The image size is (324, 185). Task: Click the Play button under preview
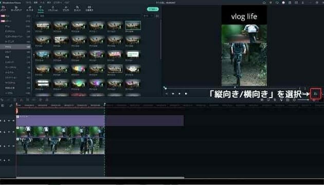tap(179, 94)
